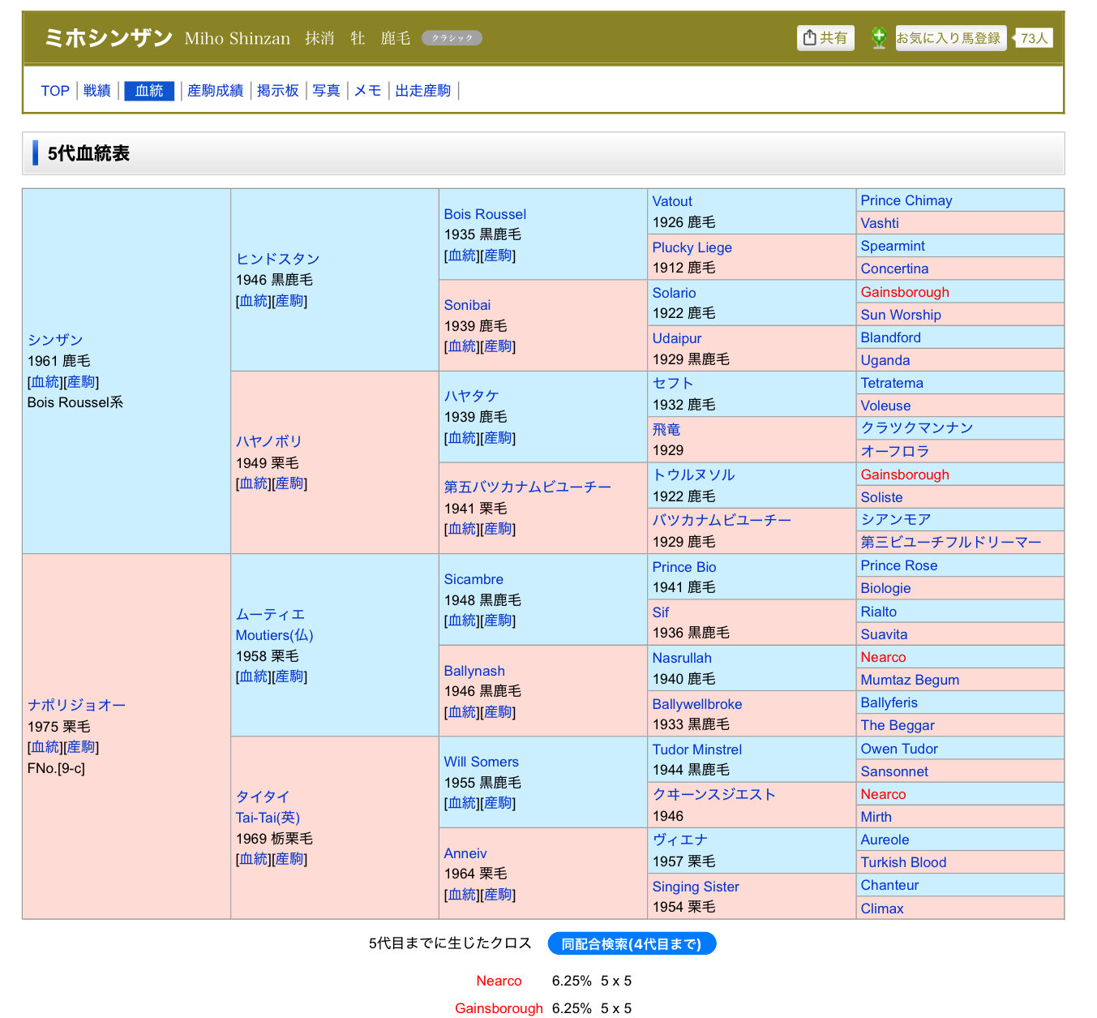Open the 産駒成績 tab
The width and height of the screenshot is (1097, 1018).
coord(215,91)
